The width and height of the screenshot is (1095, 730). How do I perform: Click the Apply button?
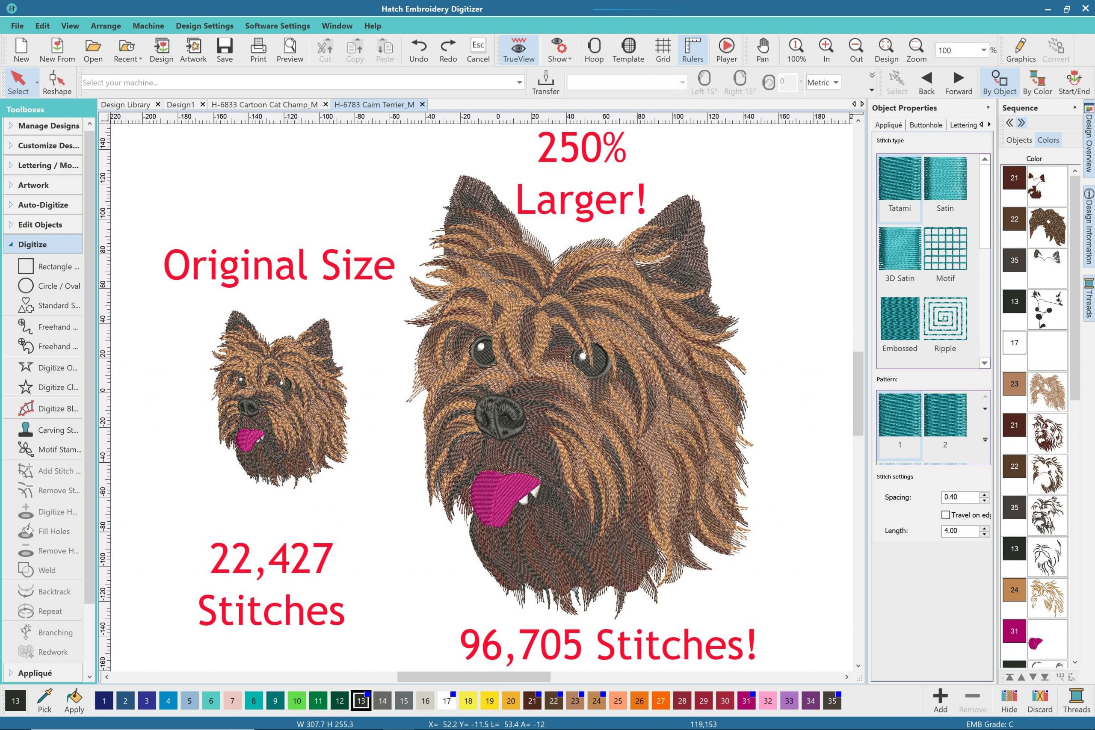tap(74, 700)
